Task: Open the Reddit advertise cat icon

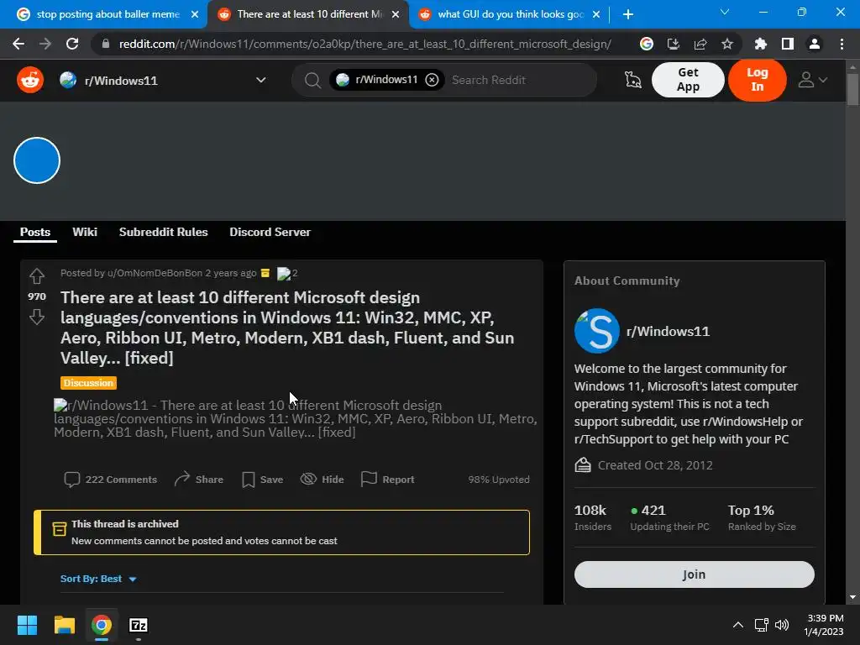Action: tap(632, 80)
